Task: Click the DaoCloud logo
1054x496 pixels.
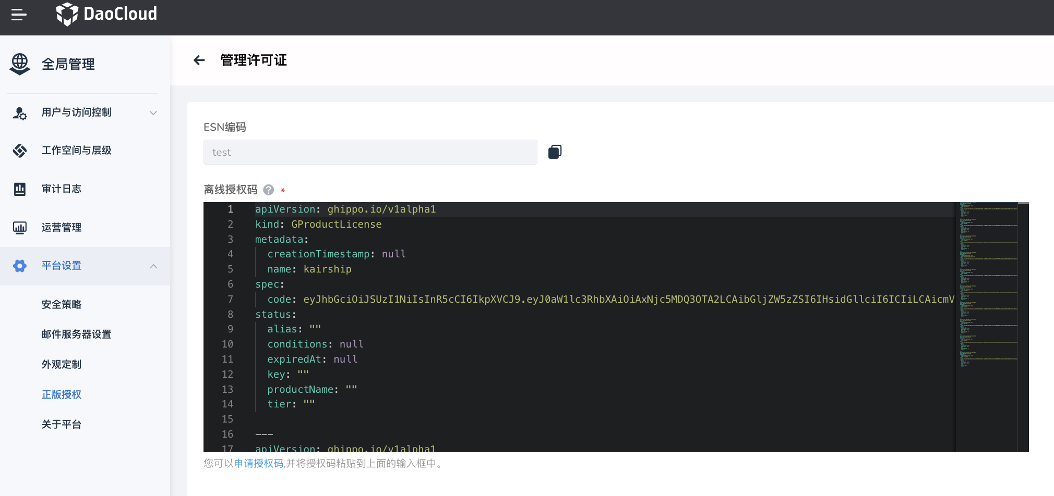Action: point(106,14)
